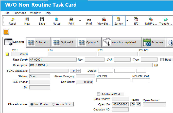
Task: Click the Task Card field NR-00001
Action: tap(53, 60)
